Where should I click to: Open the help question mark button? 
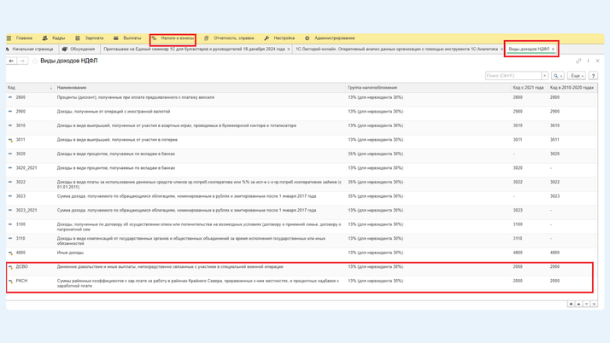click(593, 76)
